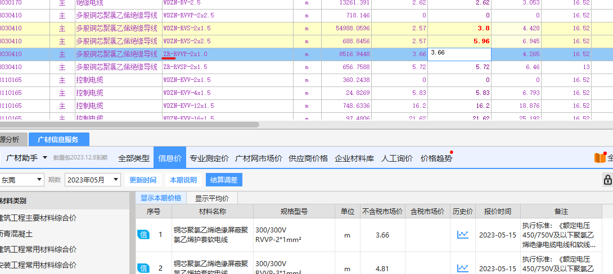Screen dimensions: 613x274
Task: Switch to the 广材信息服务 tab
Action: [x=58, y=140]
